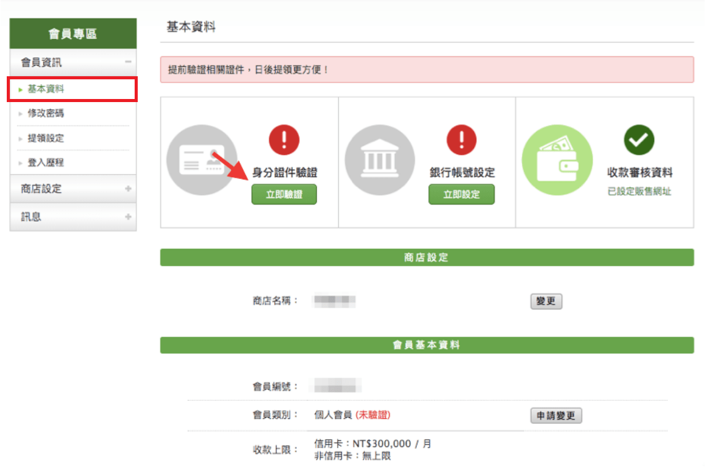Expand the 訊息 sidebar section
712x471 pixels.
pyautogui.click(x=73, y=216)
